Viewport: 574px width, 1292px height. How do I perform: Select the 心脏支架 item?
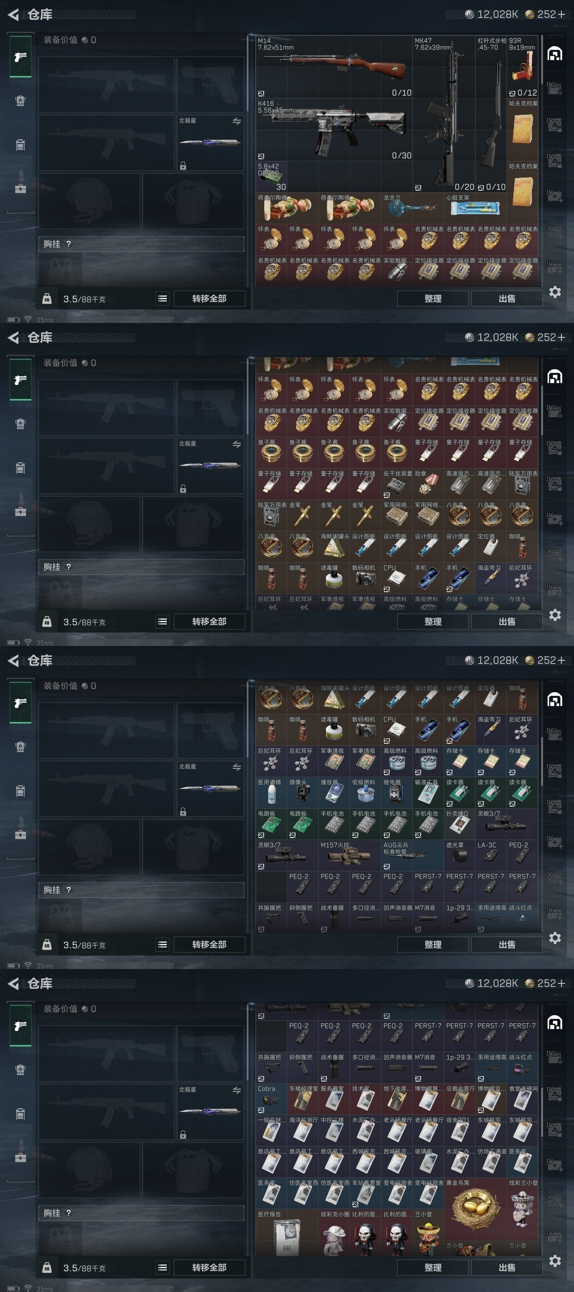475,208
